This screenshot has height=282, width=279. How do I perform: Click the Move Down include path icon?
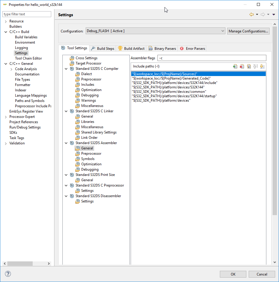pos(262,66)
